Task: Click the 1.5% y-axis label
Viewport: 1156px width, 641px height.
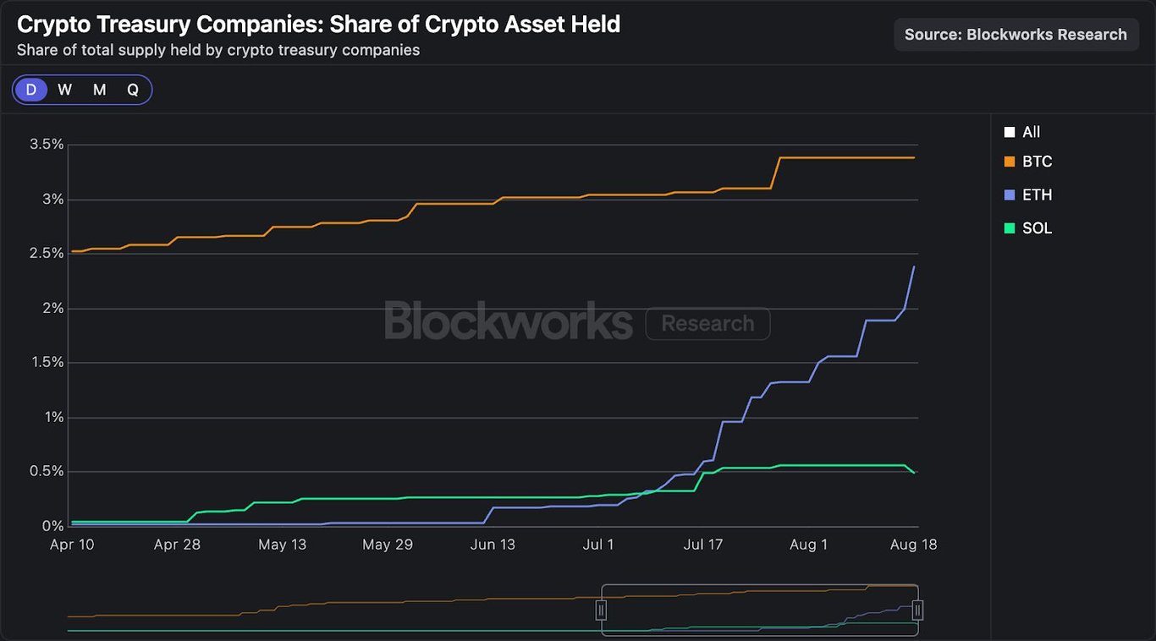Action: (x=47, y=363)
